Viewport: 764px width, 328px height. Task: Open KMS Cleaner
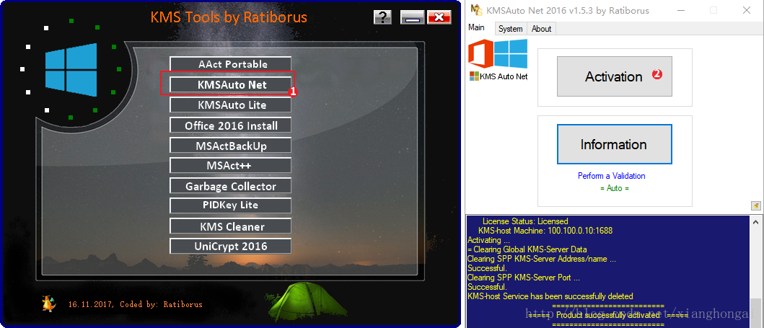(230, 226)
